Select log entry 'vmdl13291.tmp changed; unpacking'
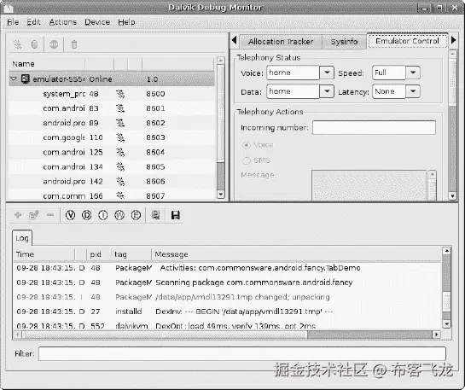Screen dimensions: 465x390 pyautogui.click(x=228, y=297)
